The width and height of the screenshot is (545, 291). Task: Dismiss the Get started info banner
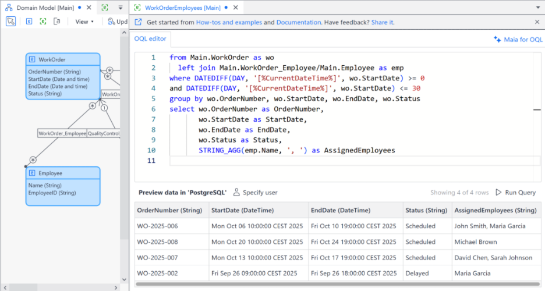537,22
